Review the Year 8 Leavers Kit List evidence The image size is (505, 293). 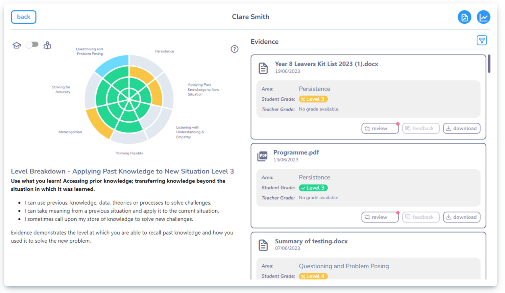(380, 128)
